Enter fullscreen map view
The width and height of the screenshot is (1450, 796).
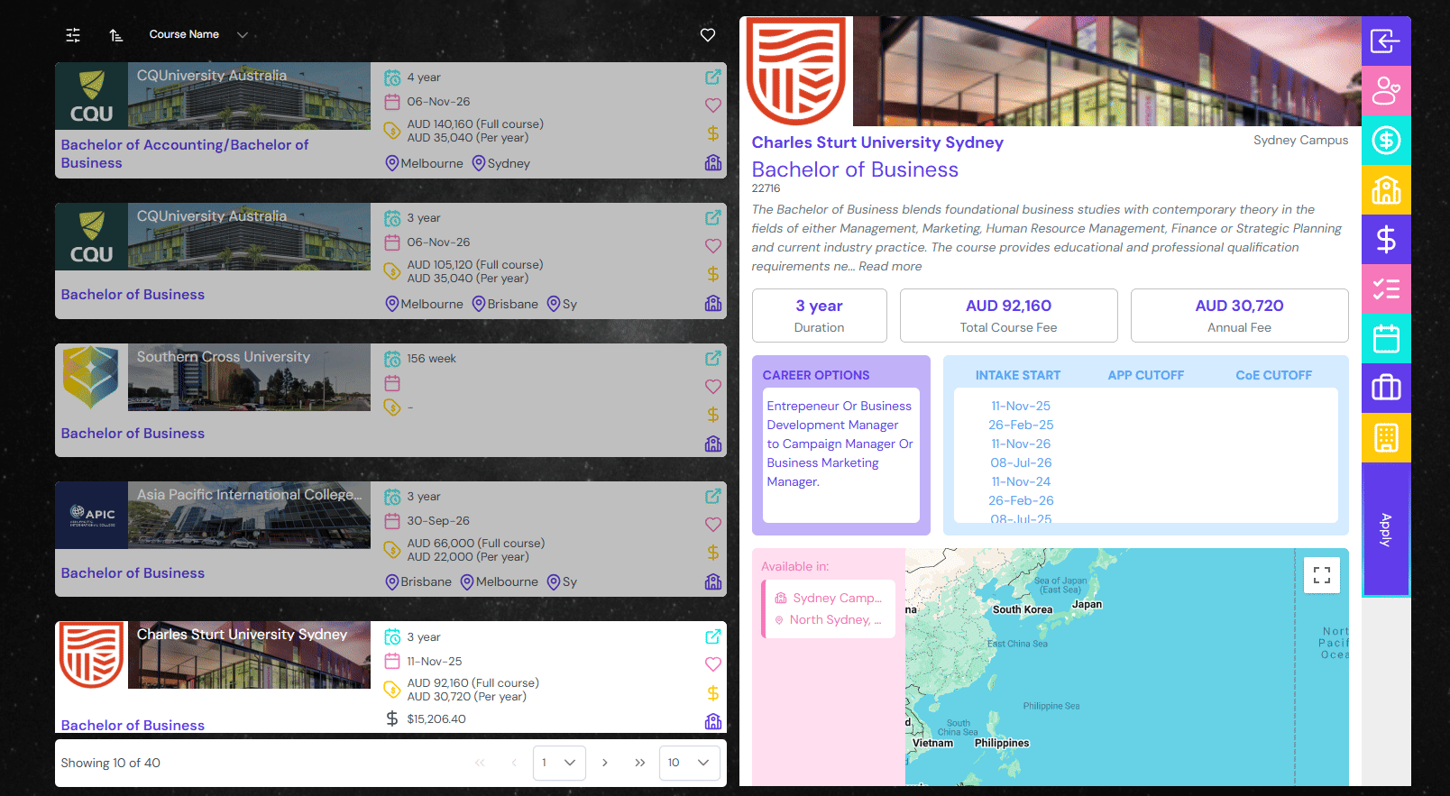pyautogui.click(x=1321, y=575)
